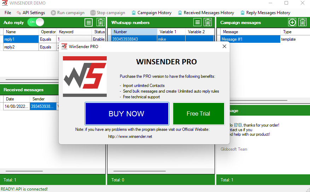Minimize the WINSENDER DEMO window

coord(270,3)
